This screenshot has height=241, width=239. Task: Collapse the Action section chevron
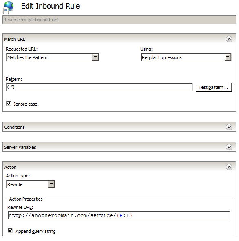(229, 167)
